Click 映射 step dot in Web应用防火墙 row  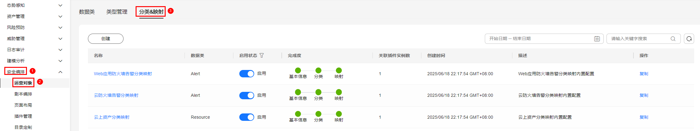tap(339, 70)
